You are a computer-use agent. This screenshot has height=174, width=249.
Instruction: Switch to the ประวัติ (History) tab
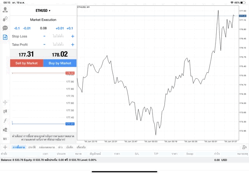tap(31, 148)
